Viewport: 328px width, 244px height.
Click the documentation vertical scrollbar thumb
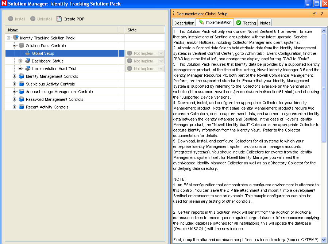(324, 88)
